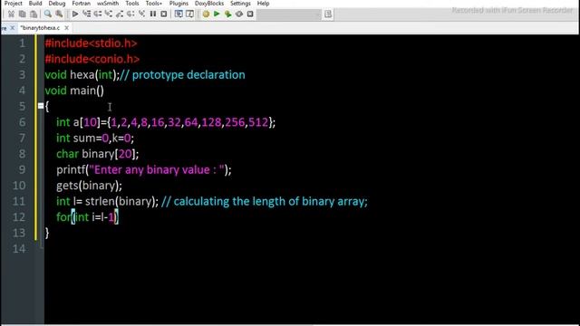Click the 'int a[10]' array declaration
The width and height of the screenshot is (580, 326).
coord(166,122)
